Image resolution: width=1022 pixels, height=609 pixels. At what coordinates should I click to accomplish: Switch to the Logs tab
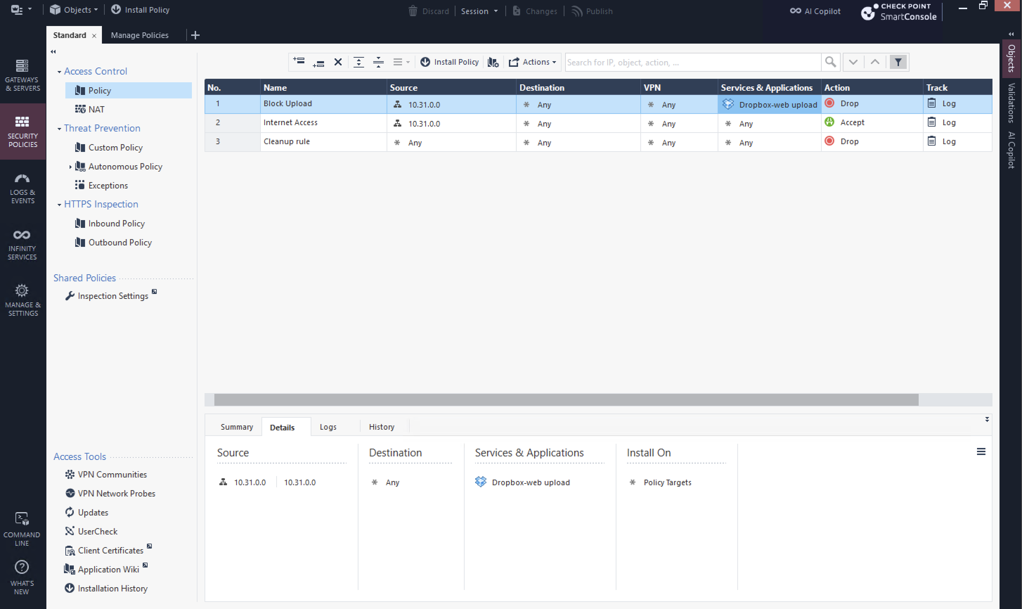tap(328, 427)
